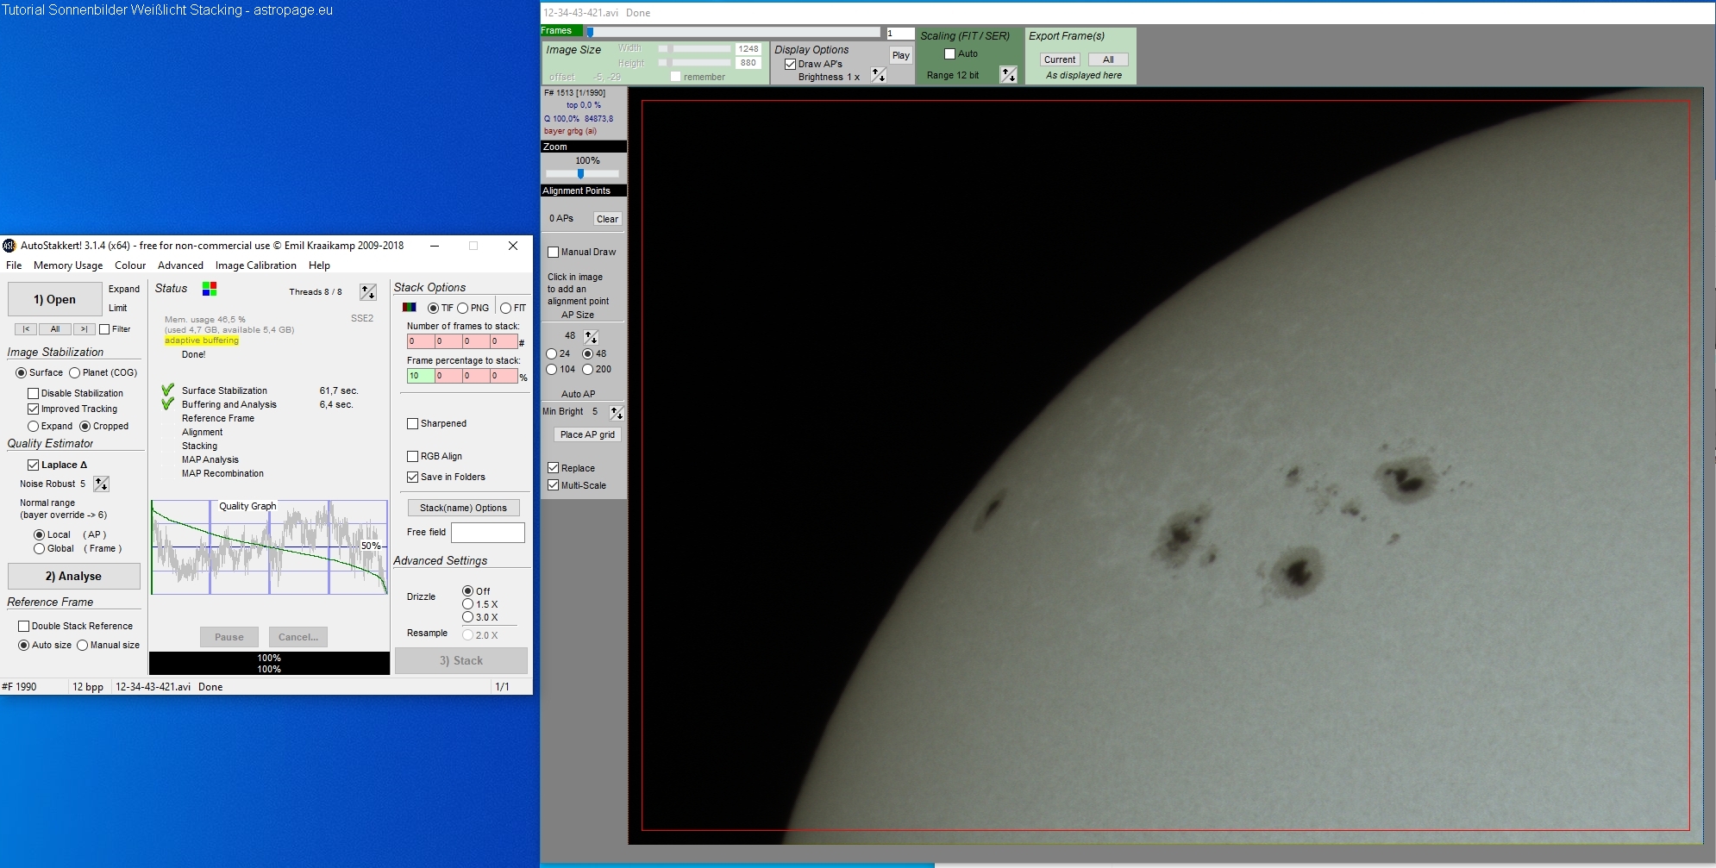The image size is (1716, 868).
Task: Jump to last frame button
Action: [85, 329]
